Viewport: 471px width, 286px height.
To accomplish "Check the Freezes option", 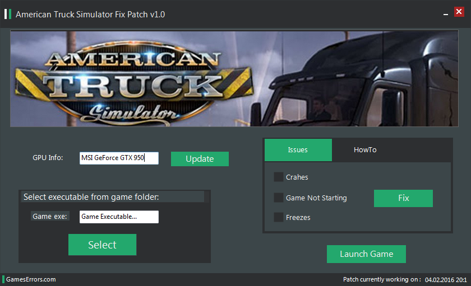I will [x=279, y=217].
